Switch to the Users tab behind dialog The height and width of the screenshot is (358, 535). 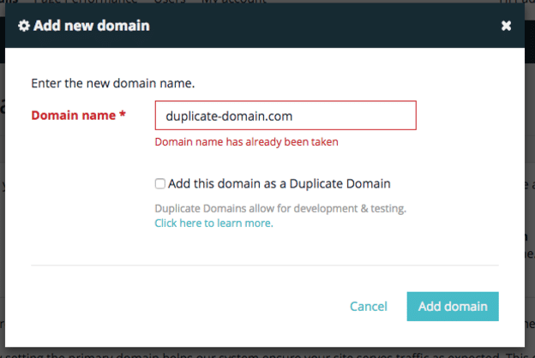163,3
